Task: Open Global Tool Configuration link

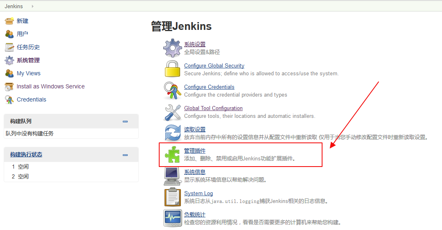Action: click(213, 108)
